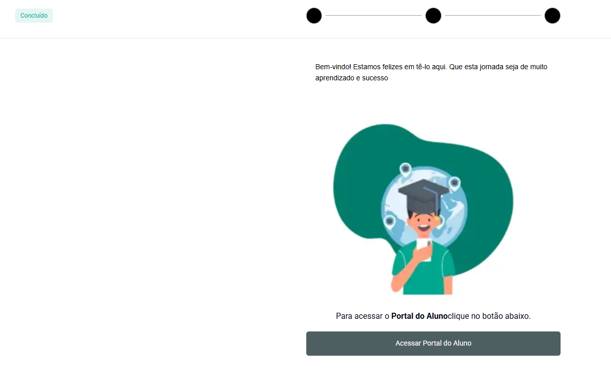
Task: Click the line connecting second and third steps
Action: [493, 16]
